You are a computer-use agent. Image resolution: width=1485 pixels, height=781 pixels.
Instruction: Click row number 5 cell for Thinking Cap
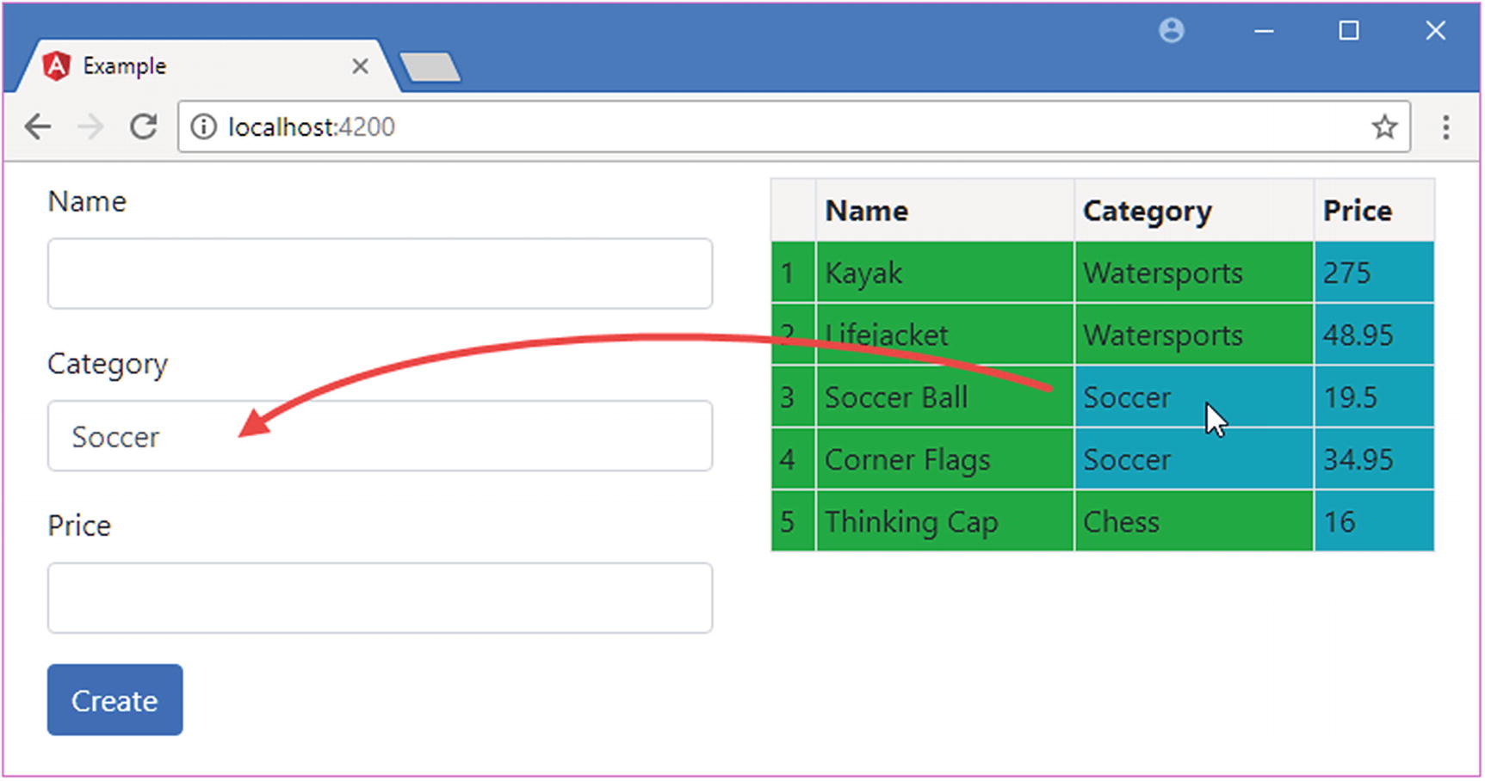[x=793, y=521]
